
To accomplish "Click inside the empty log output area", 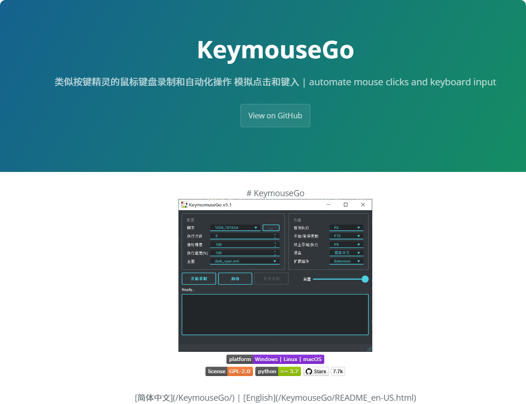I will pos(275,315).
